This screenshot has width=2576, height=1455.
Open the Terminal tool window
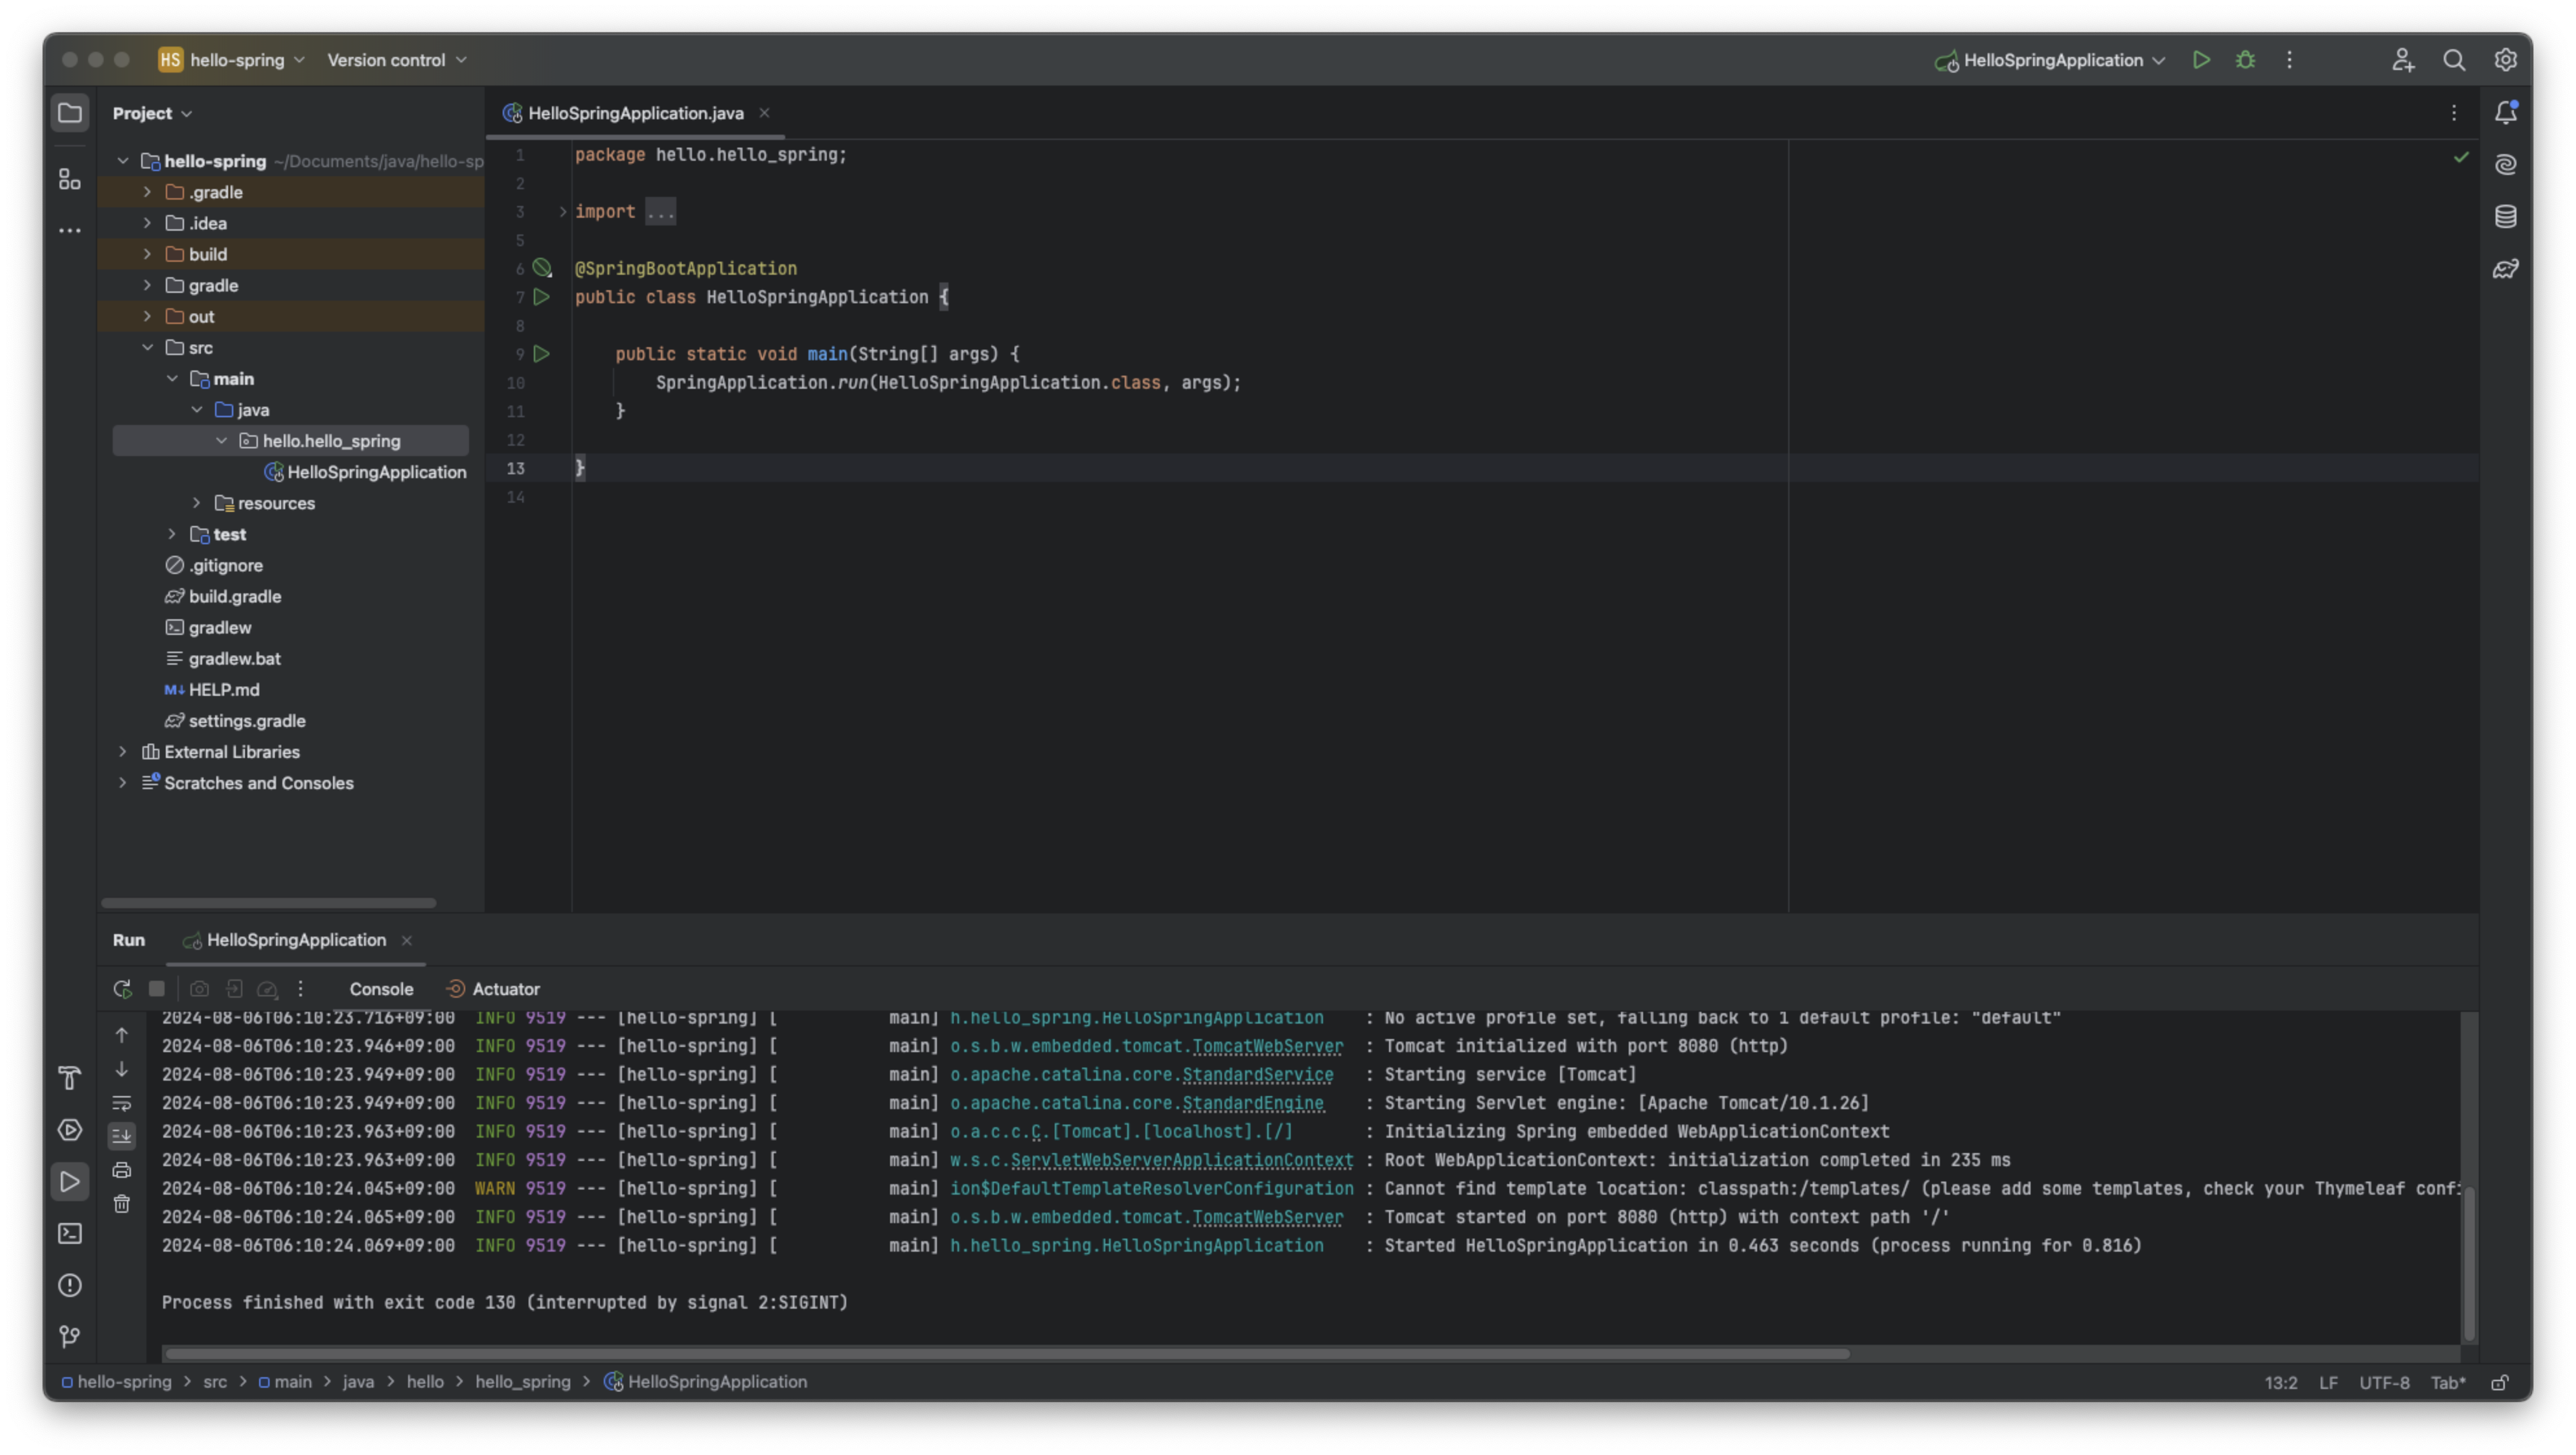click(70, 1233)
